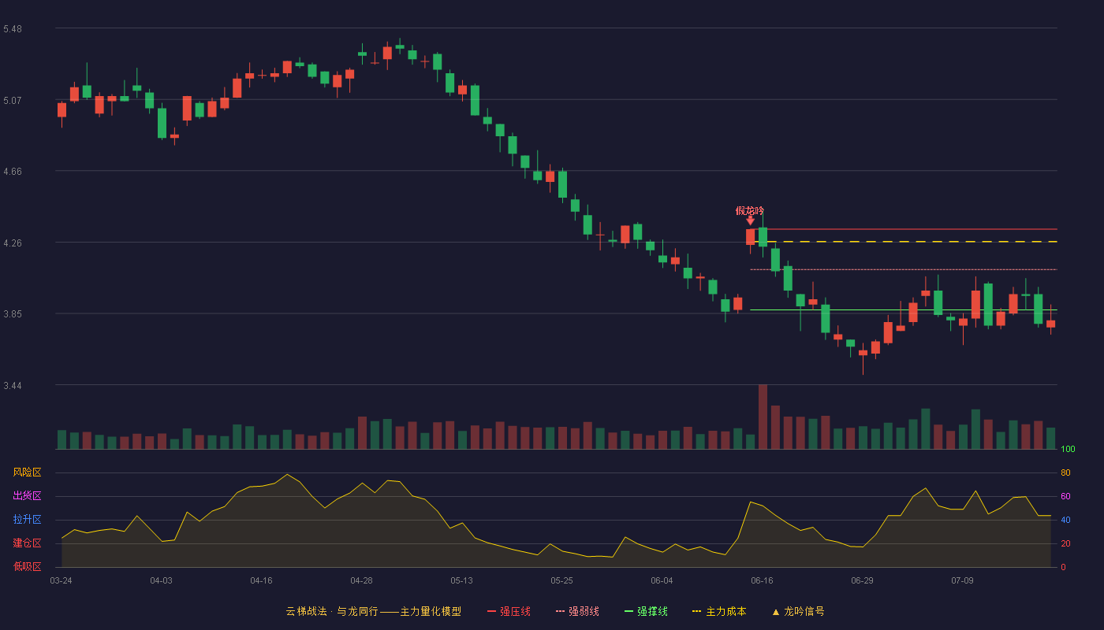Select the 风险区 zone label
The image size is (1104, 630).
pos(27,472)
